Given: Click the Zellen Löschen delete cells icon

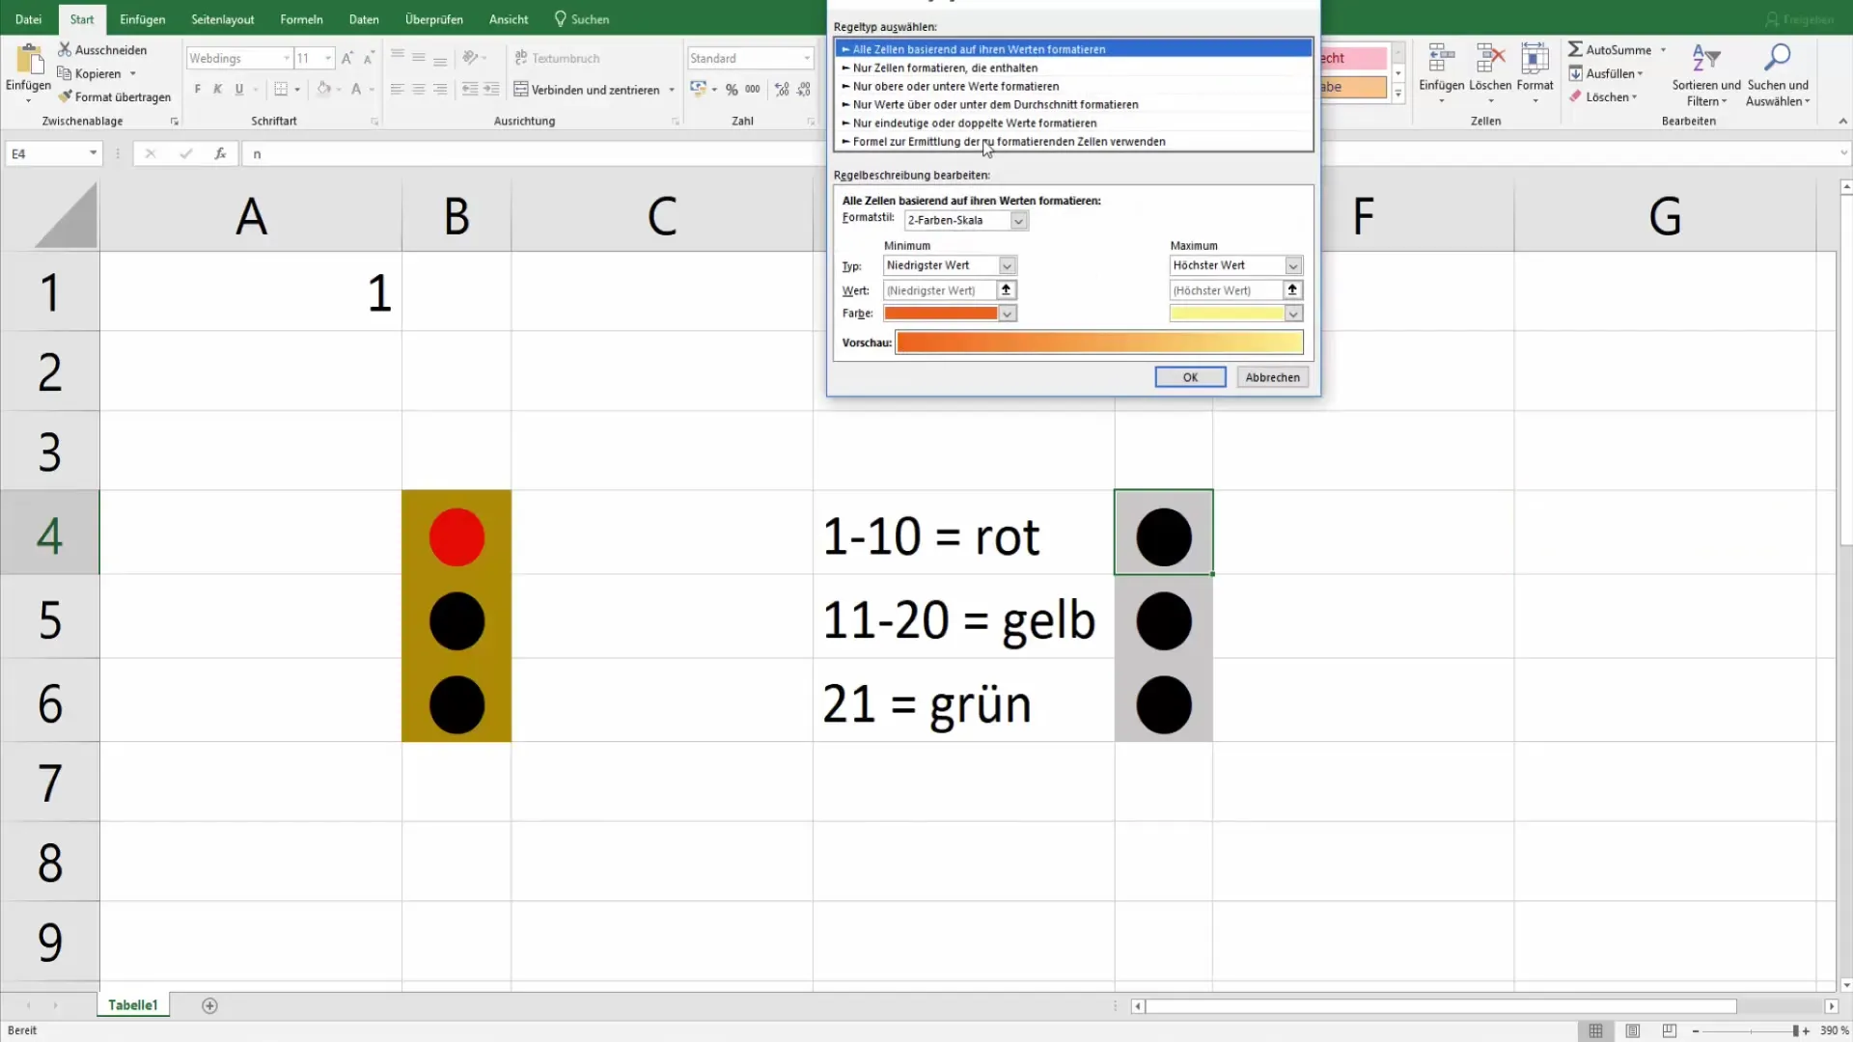Looking at the screenshot, I should pos(1490,59).
